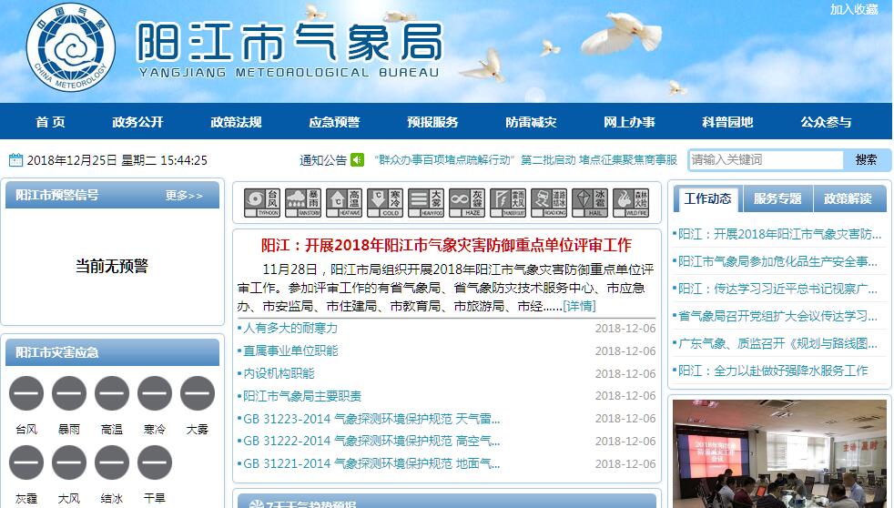This screenshot has width=894, height=508.
Task: Click the 干旱 disaster emergency circle icon
Action: click(x=155, y=462)
